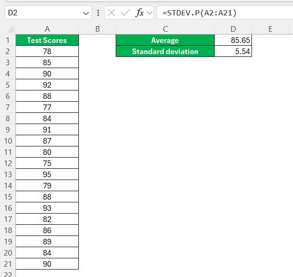Select column D header

pyautogui.click(x=233, y=29)
